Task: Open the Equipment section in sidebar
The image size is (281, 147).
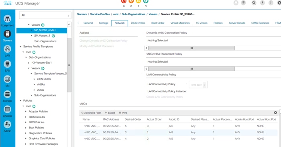Action: 7,21
